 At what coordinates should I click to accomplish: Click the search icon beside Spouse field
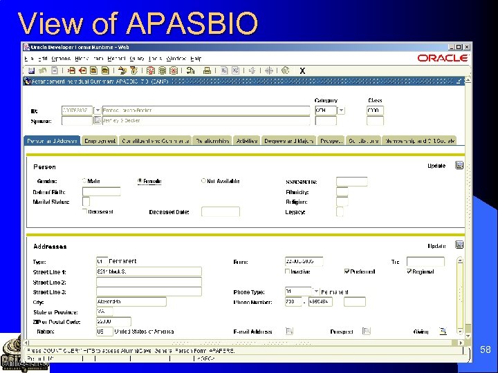(x=98, y=120)
